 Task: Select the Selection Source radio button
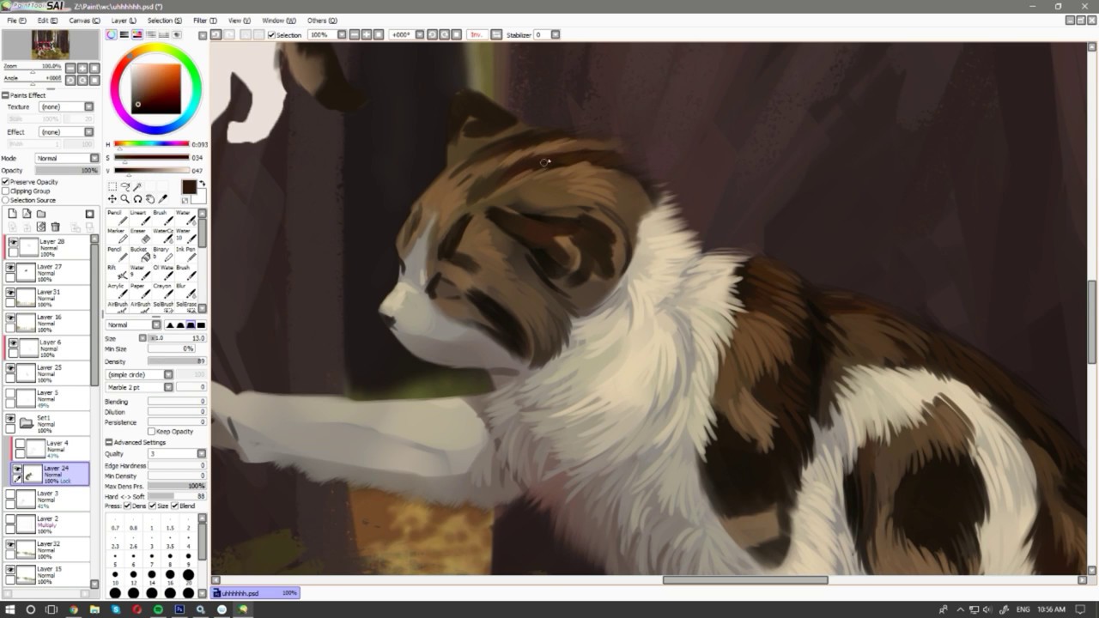tap(6, 200)
